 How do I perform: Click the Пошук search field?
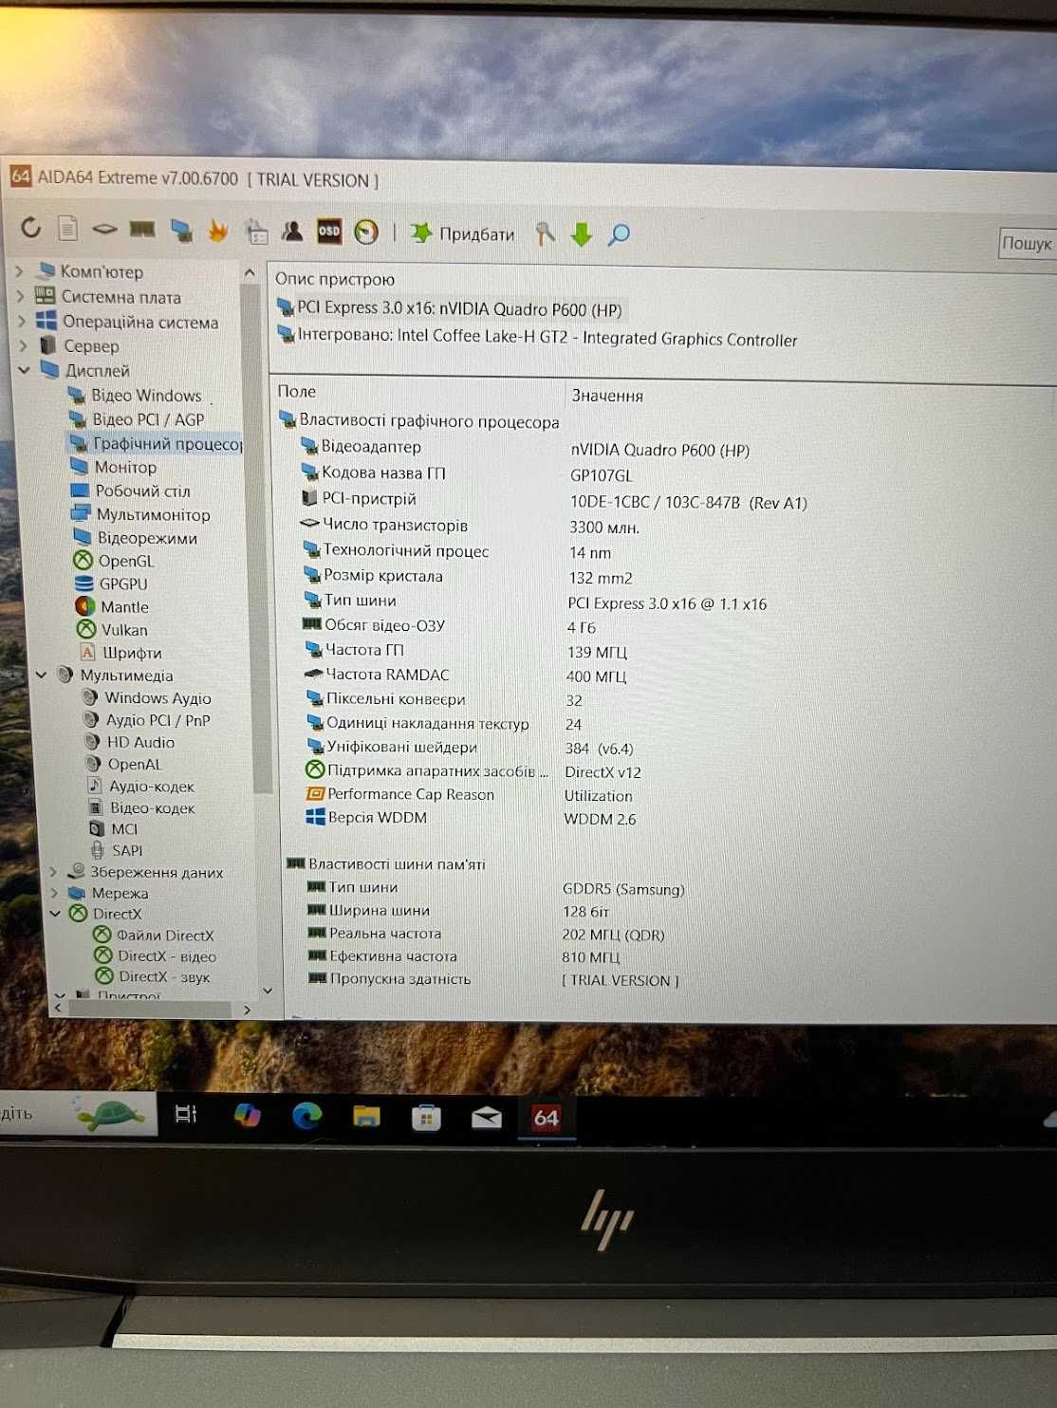(x=1028, y=244)
